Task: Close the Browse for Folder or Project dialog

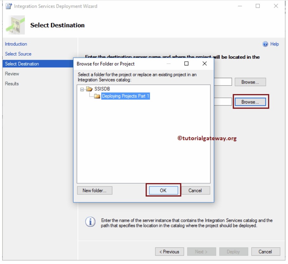Action: pyautogui.click(x=205, y=64)
